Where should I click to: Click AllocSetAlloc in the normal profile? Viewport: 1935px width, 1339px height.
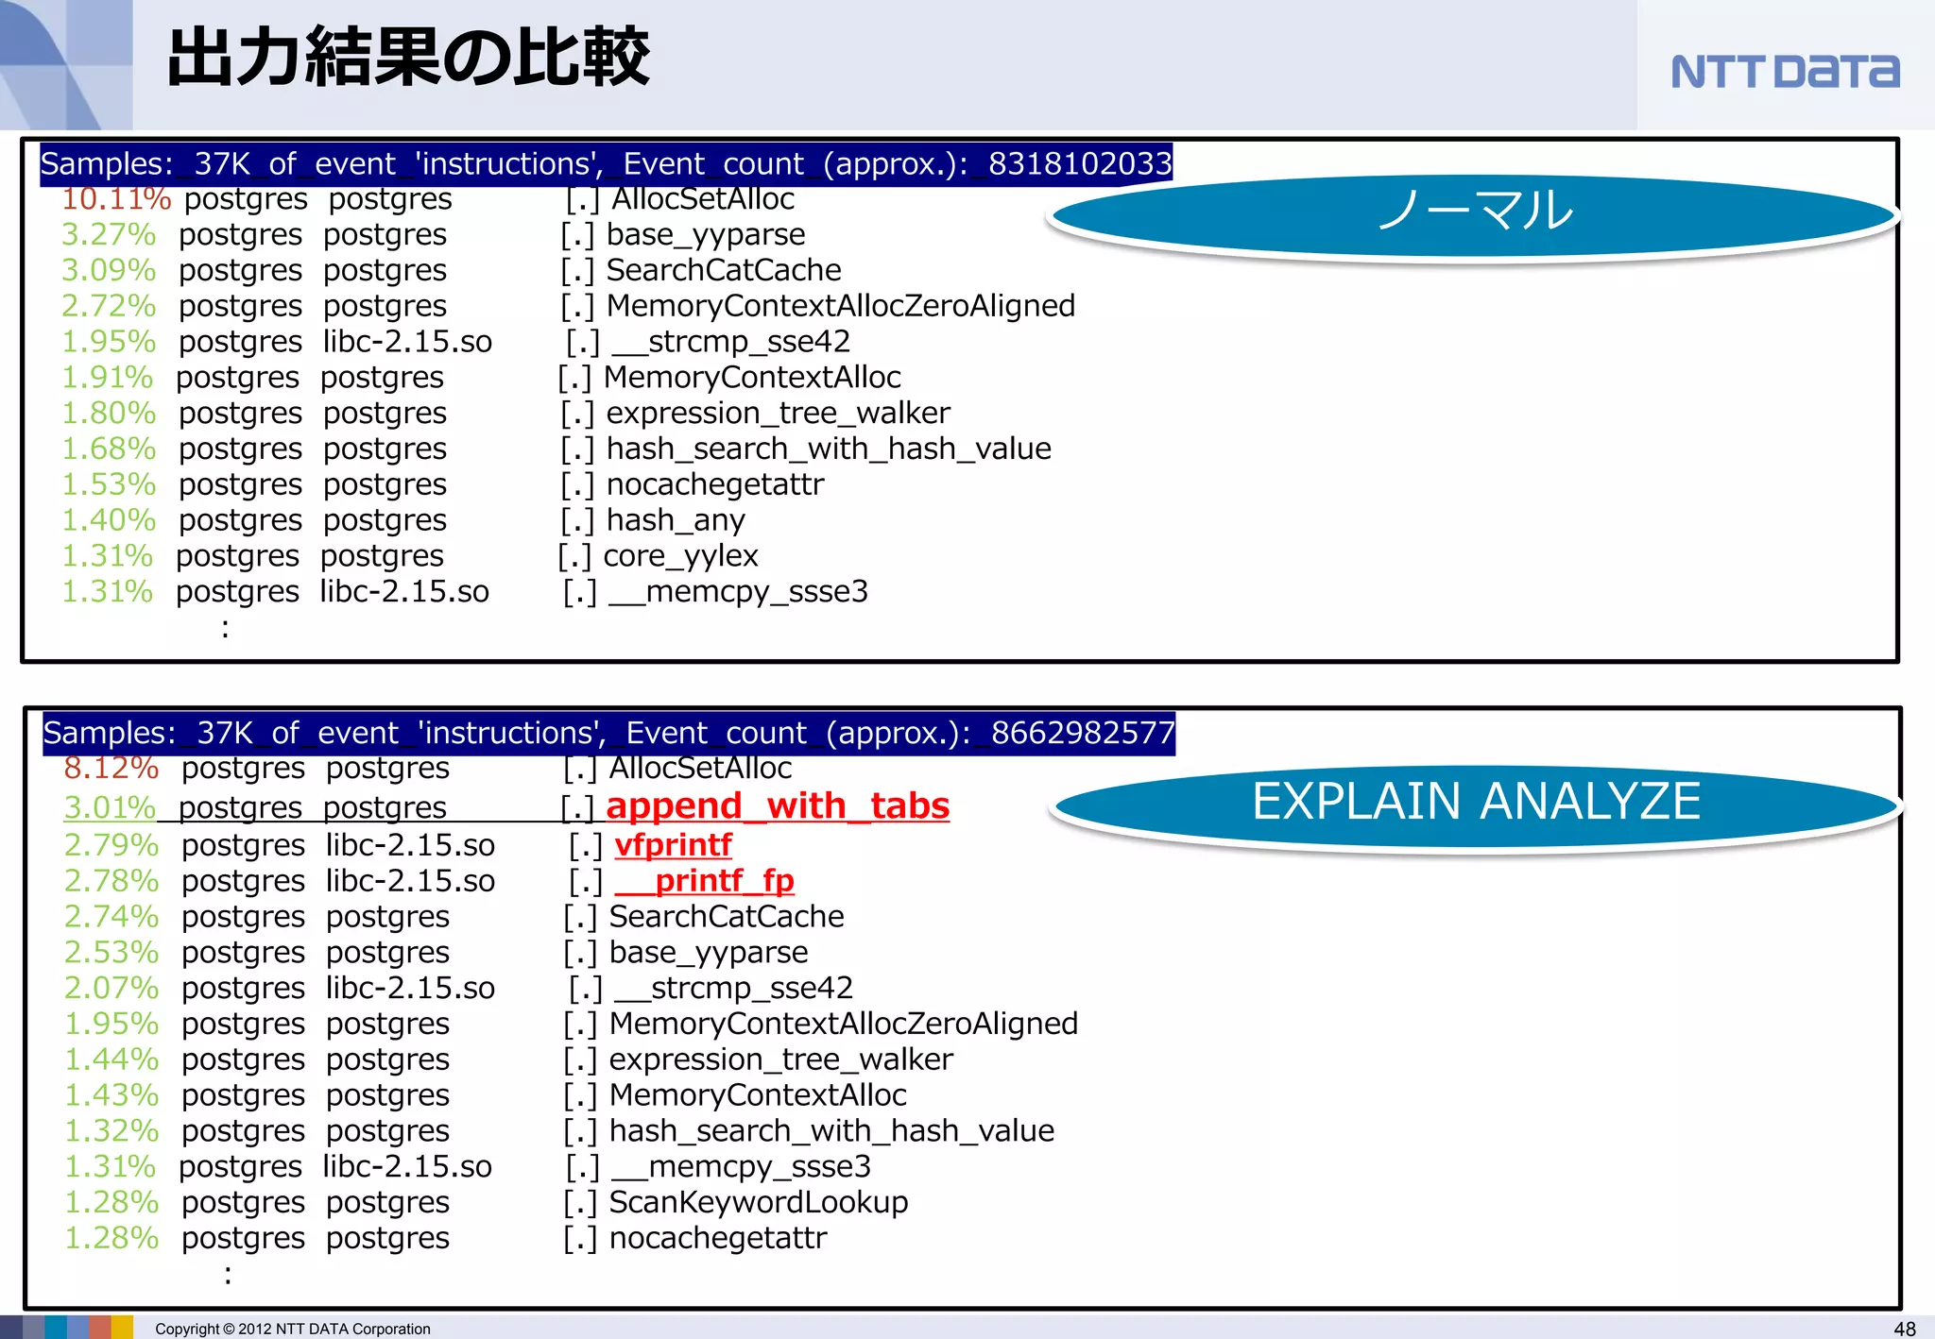703,199
